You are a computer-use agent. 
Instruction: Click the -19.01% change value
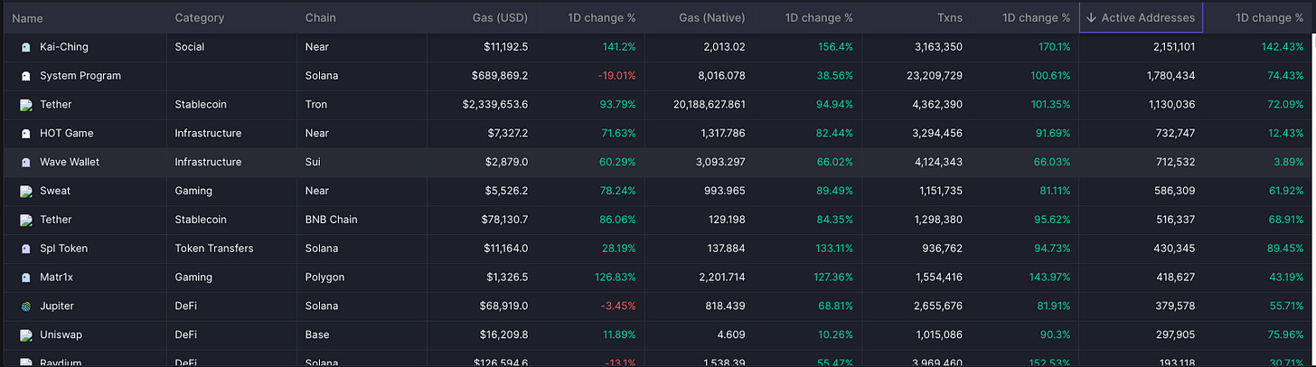click(615, 76)
